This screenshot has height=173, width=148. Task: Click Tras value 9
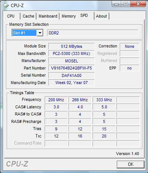coord(56,129)
